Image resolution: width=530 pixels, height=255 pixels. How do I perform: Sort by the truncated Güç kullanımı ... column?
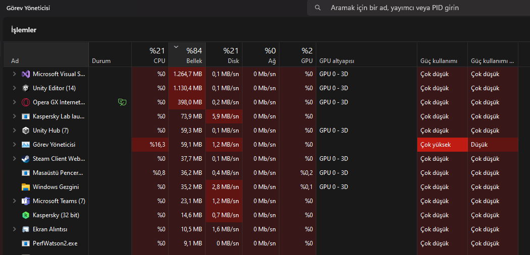pyautogui.click(x=493, y=54)
